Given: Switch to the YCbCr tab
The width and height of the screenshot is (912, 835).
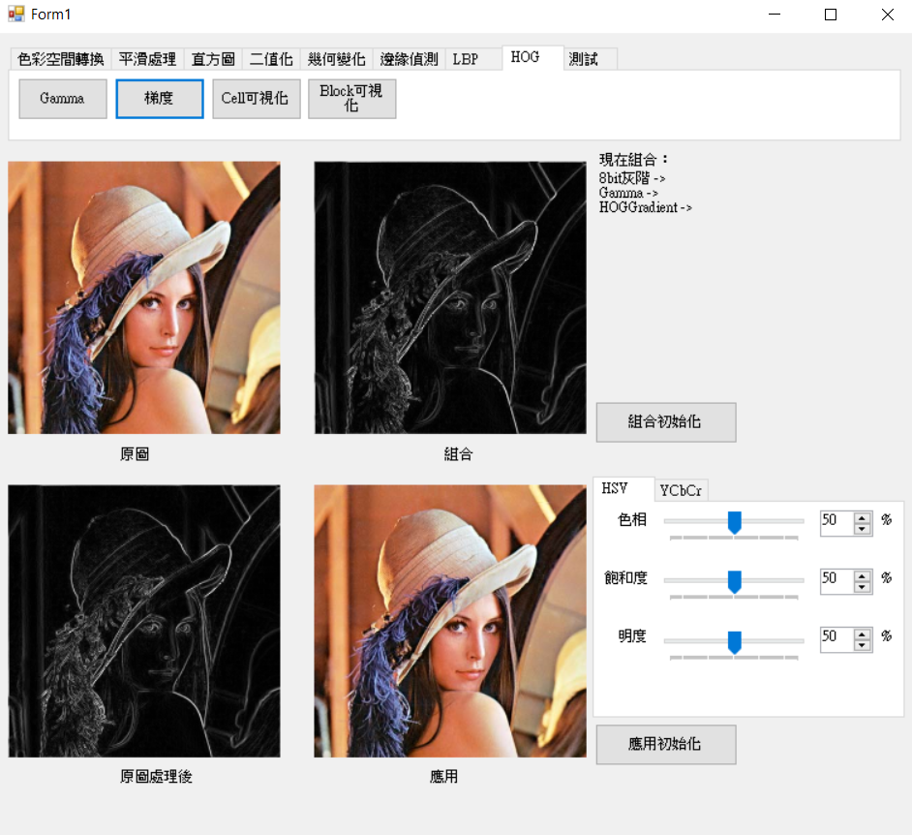Looking at the screenshot, I should coord(681,490).
